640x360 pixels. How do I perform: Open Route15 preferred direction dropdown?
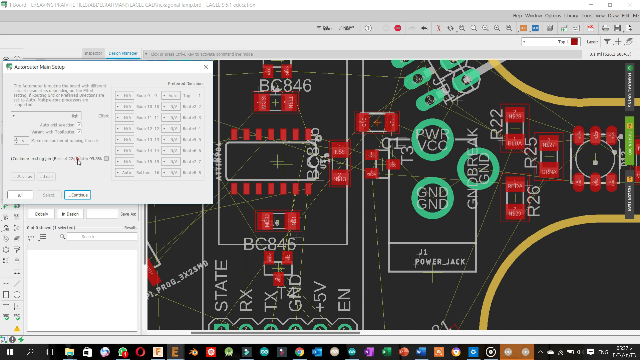click(124, 161)
